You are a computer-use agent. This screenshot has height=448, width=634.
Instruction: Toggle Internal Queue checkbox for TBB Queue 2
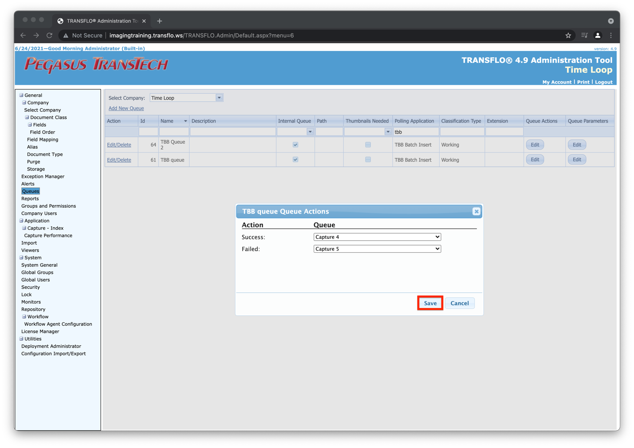point(295,145)
